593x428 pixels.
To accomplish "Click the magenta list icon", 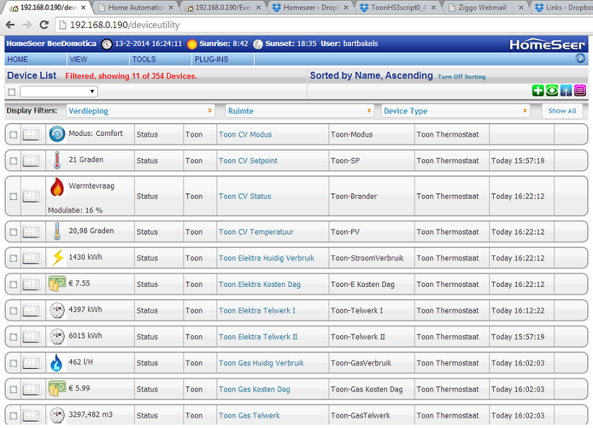I will pos(580,91).
